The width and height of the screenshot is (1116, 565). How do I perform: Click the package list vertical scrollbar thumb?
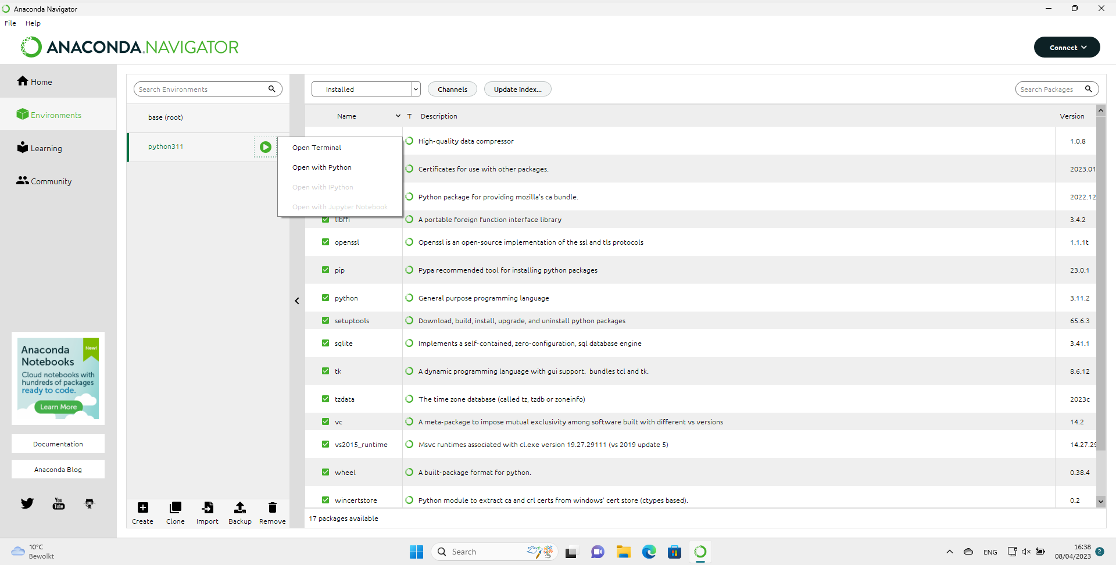(1100, 283)
